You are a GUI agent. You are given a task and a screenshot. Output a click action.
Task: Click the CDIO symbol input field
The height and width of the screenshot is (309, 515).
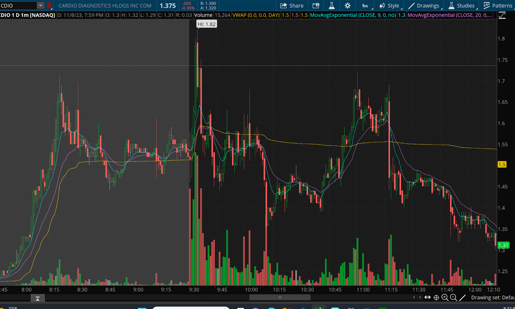(x=18, y=5)
